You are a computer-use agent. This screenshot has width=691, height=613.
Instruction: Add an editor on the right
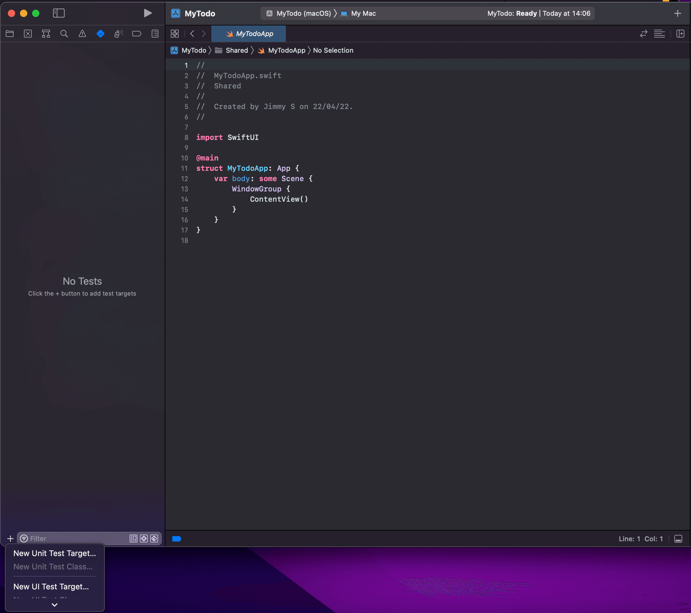[680, 34]
